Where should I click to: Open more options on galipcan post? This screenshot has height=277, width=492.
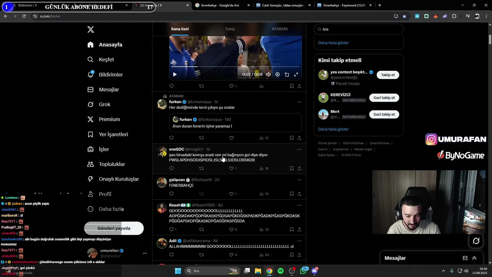299,180
